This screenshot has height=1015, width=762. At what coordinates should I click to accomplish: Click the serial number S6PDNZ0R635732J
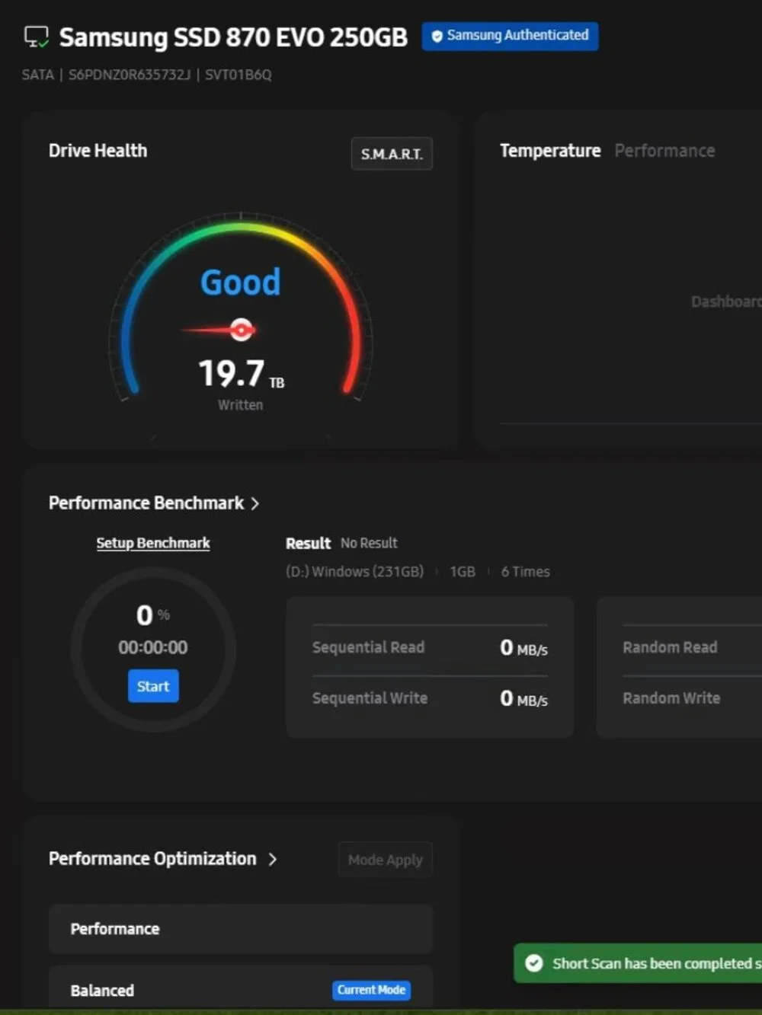[x=130, y=75]
